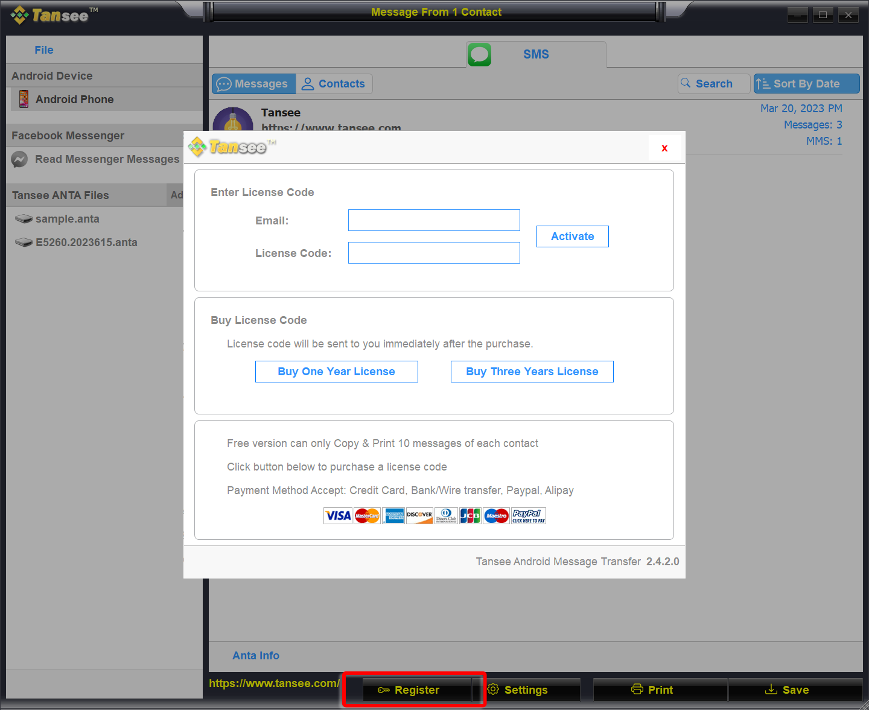Click the Tansee logo in the title bar

click(54, 15)
